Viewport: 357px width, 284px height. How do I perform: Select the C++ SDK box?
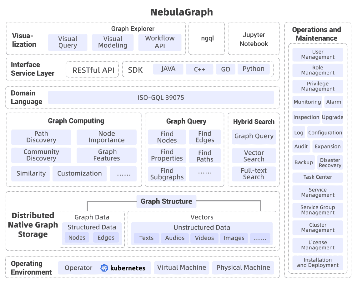199,69
